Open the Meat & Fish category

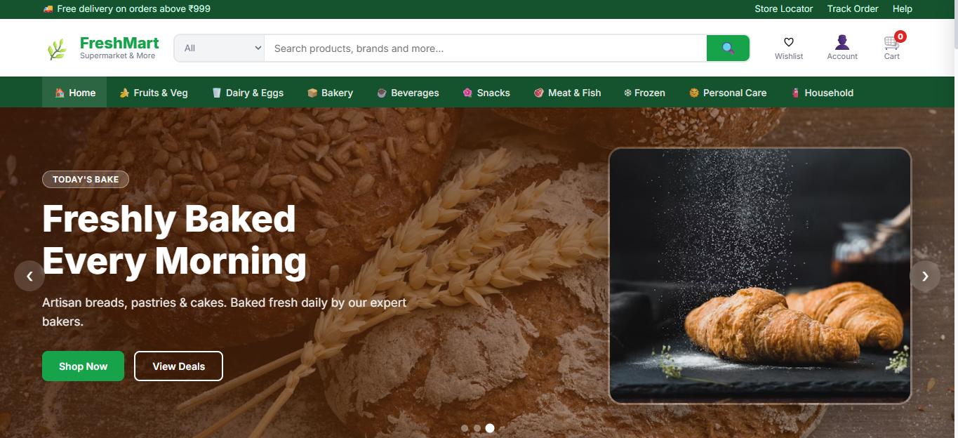coord(567,93)
